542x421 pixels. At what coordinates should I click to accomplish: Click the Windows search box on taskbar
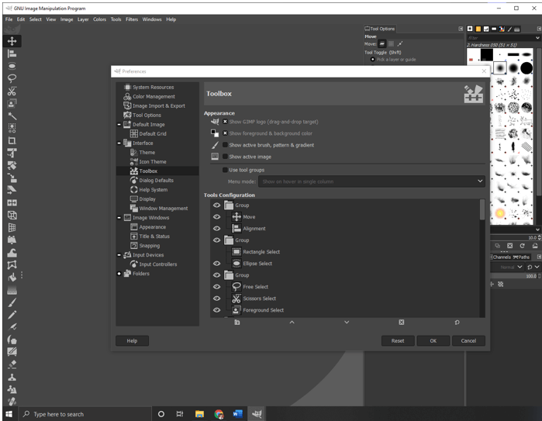pos(85,414)
